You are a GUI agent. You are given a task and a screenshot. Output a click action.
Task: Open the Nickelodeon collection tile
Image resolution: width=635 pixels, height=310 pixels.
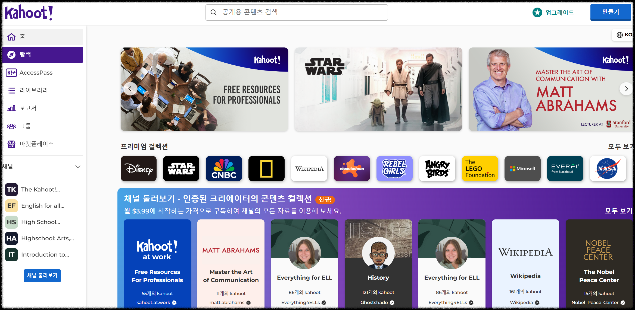tap(352, 168)
